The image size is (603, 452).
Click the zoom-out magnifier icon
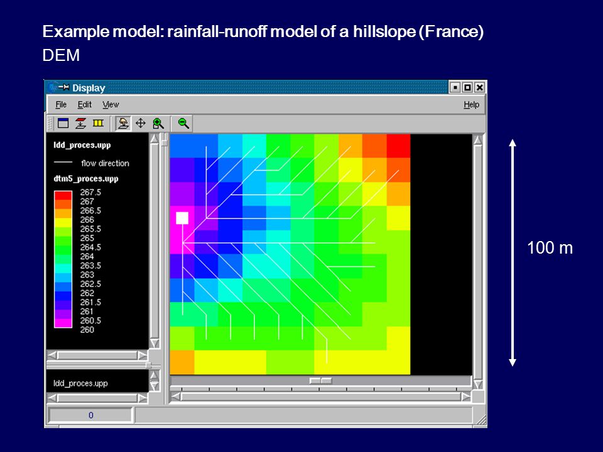[x=183, y=124]
